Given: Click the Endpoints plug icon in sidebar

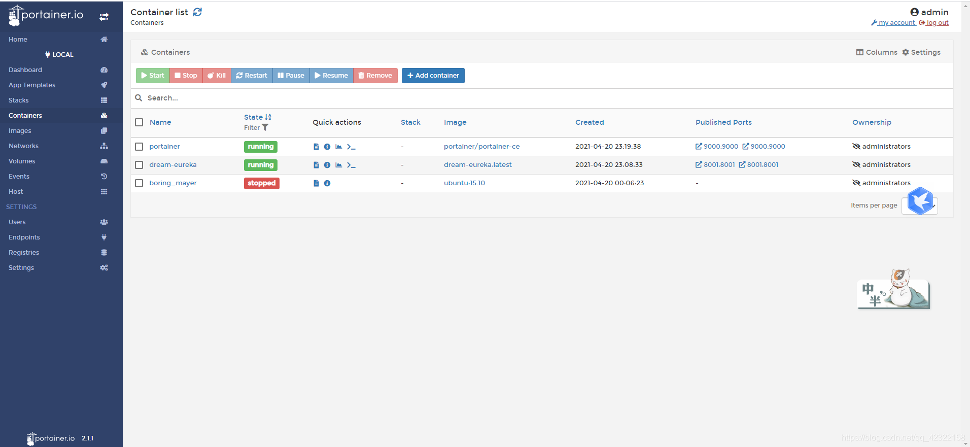Looking at the screenshot, I should coord(104,237).
